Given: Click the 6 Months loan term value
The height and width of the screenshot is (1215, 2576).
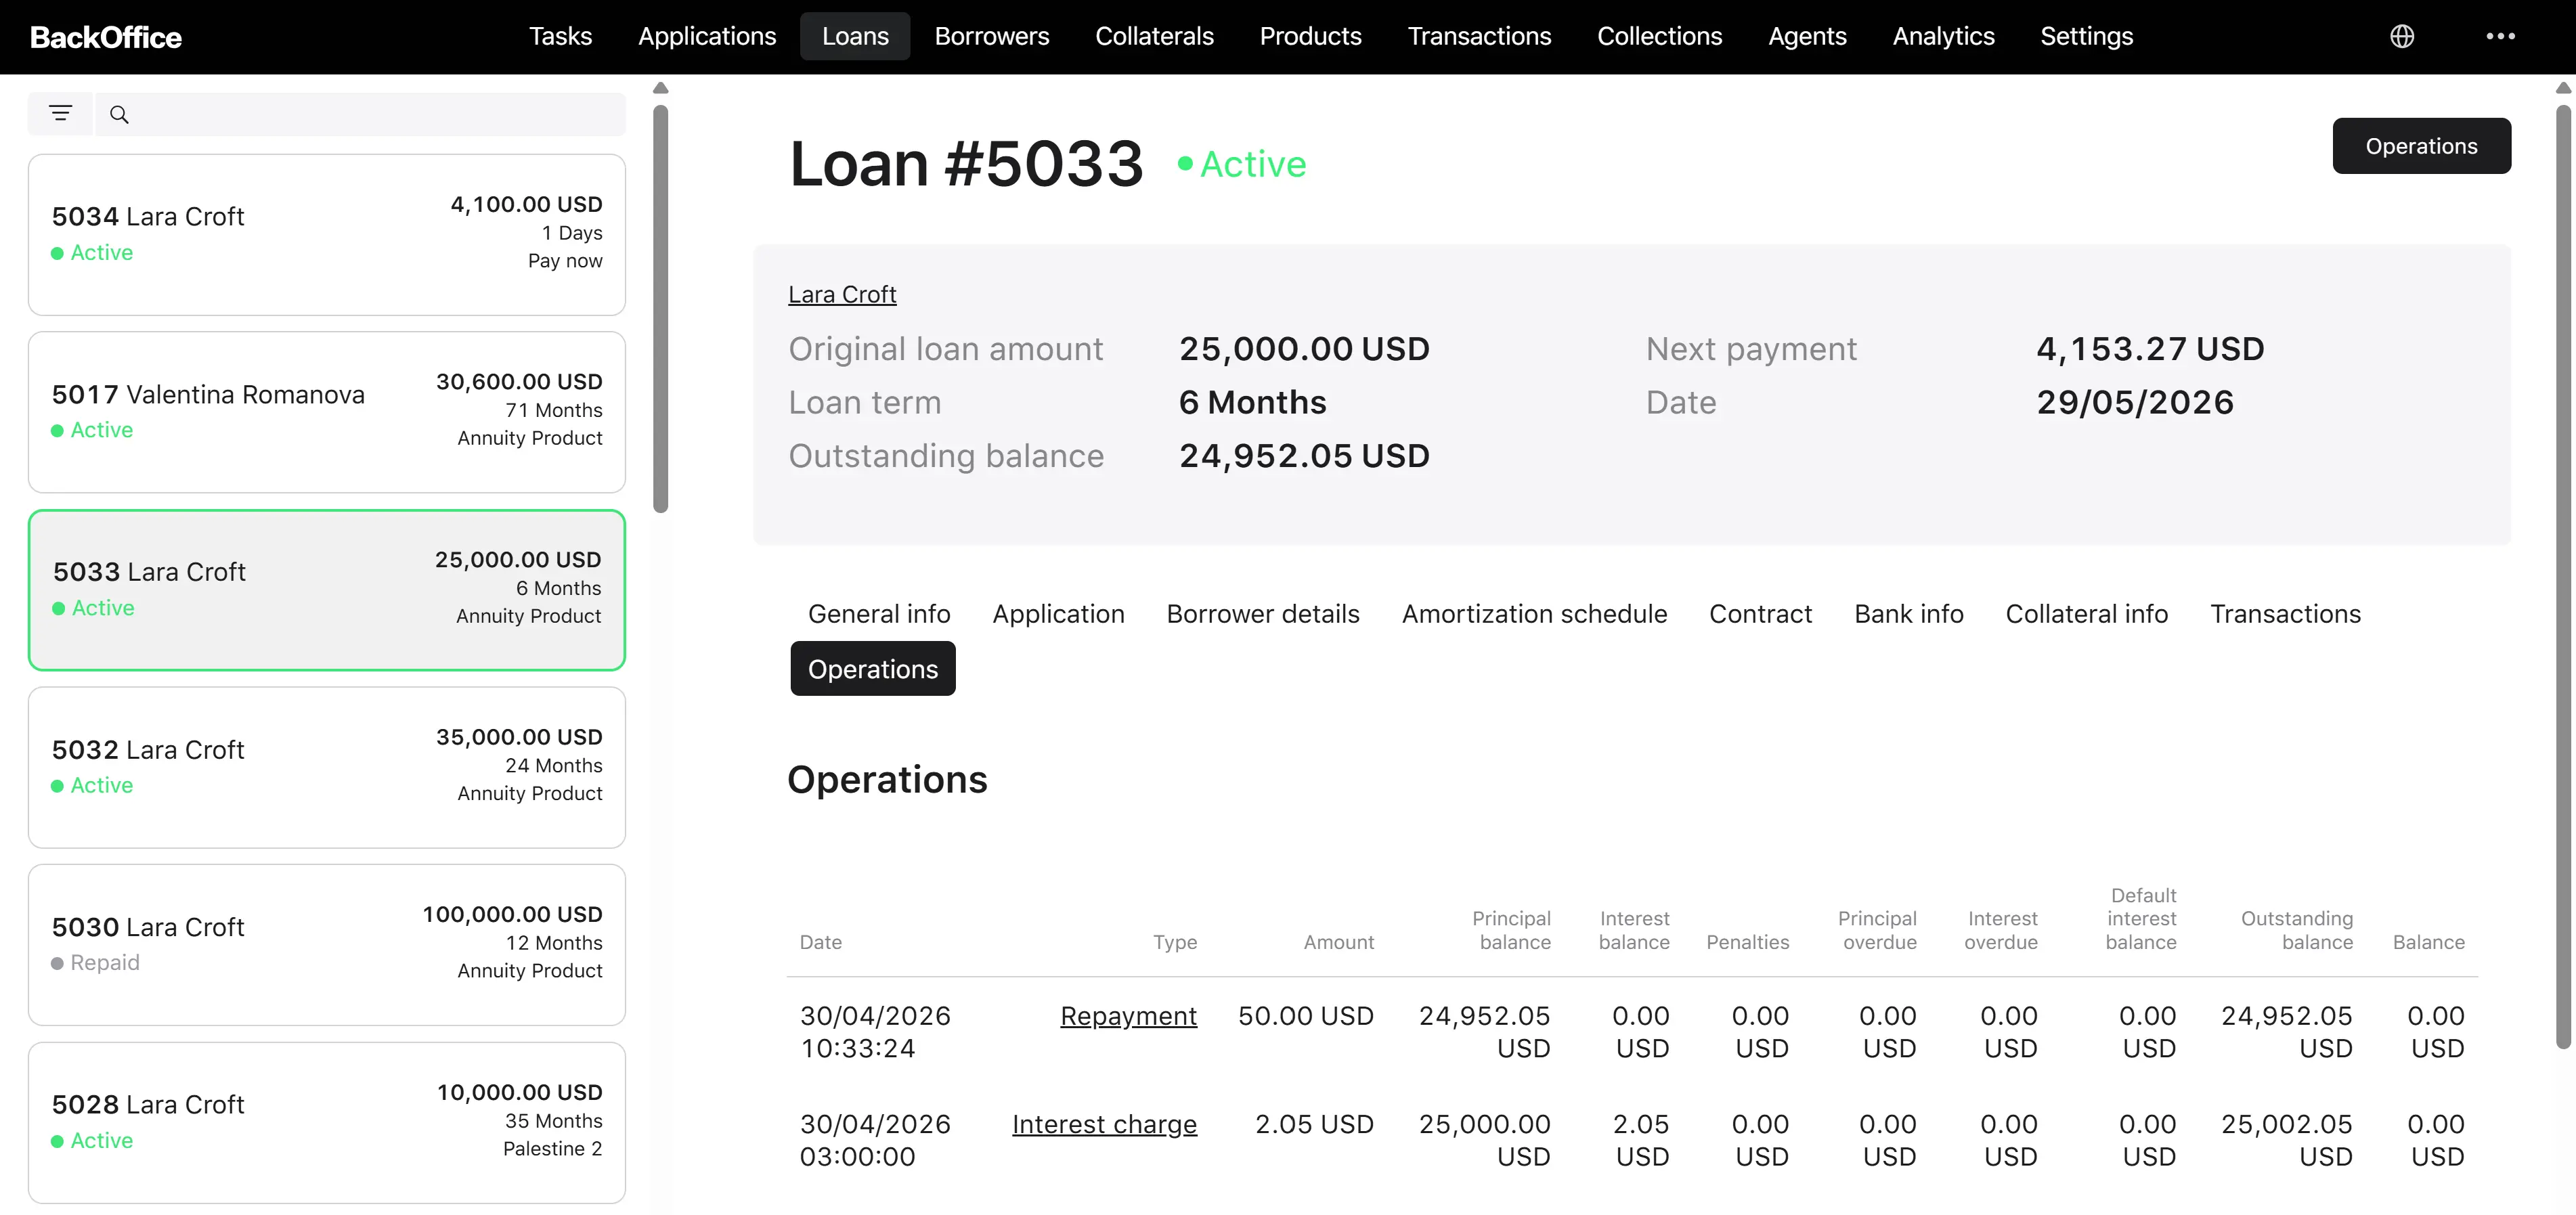Looking at the screenshot, I should click(1252, 402).
